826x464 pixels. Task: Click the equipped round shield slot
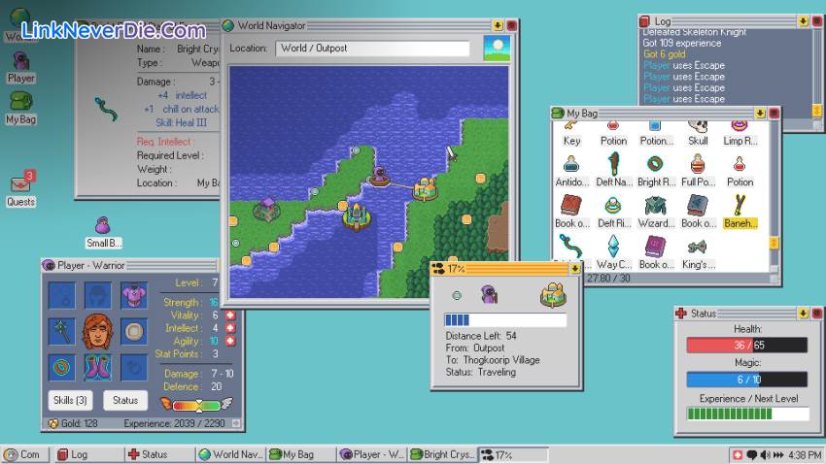tap(134, 331)
